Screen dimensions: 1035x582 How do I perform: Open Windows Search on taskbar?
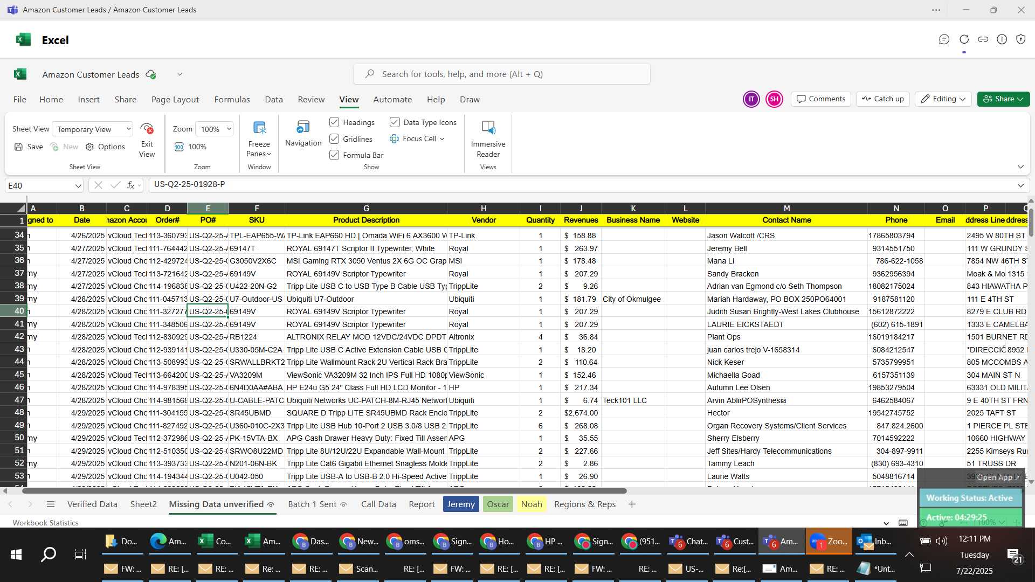pos(49,555)
